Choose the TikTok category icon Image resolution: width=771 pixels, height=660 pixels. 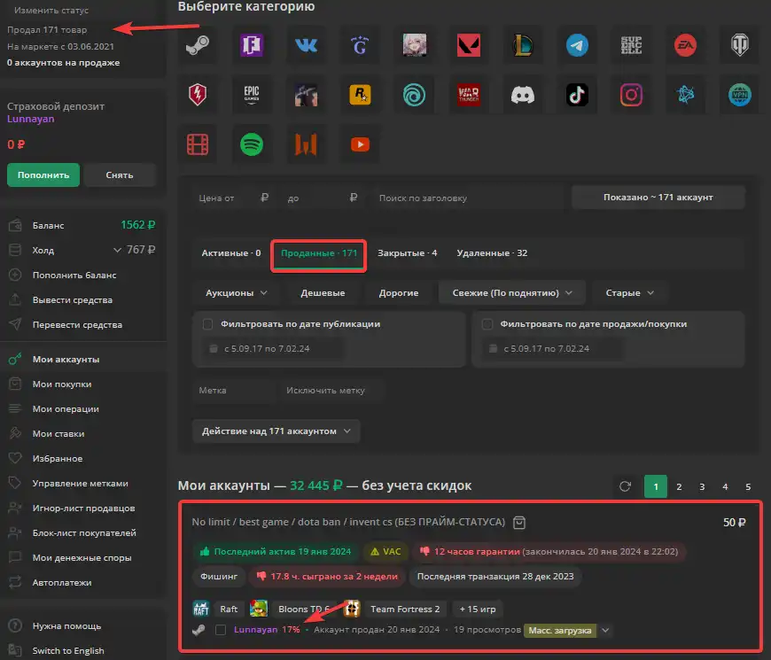[x=577, y=95]
